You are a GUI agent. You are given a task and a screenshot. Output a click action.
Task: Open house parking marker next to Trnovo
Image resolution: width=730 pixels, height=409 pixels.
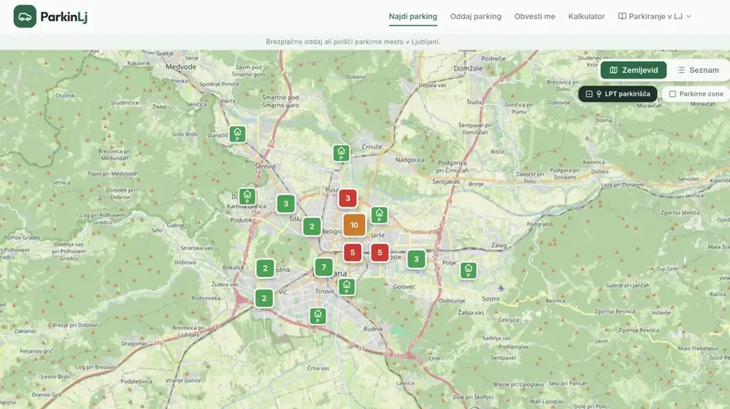coord(346,287)
